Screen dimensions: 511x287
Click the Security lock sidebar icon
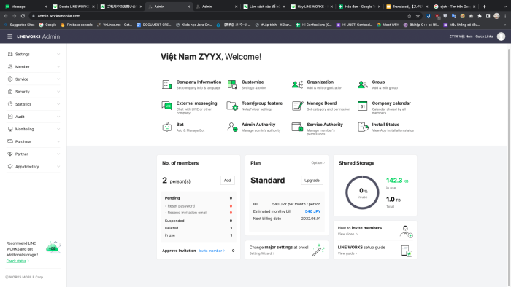(x=10, y=91)
